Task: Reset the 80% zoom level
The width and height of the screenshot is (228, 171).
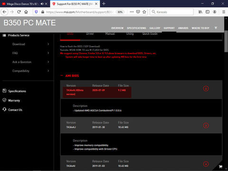Action: [120, 12]
